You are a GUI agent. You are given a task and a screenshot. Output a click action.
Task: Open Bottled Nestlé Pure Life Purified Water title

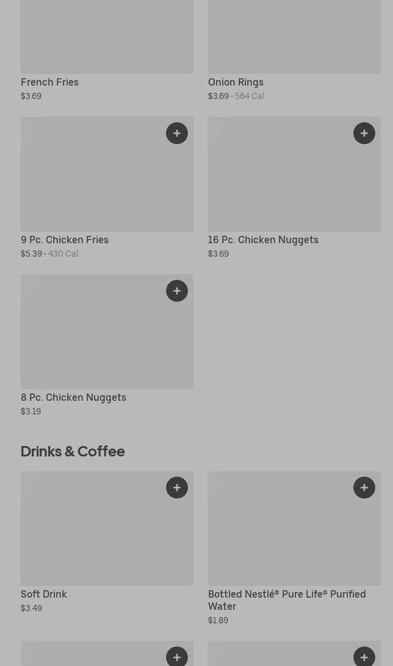tap(287, 600)
